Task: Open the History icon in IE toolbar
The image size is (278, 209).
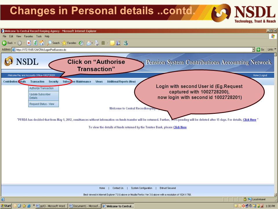Action: [x=81, y=43]
